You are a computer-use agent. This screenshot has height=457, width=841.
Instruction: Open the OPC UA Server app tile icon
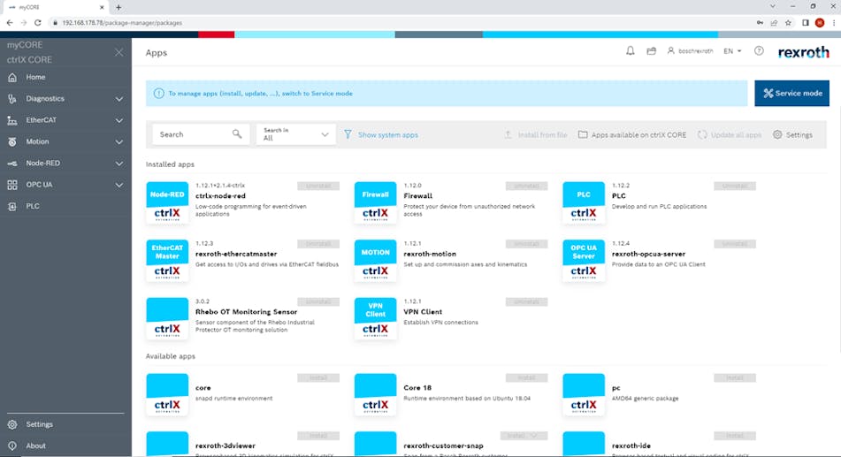pos(584,261)
